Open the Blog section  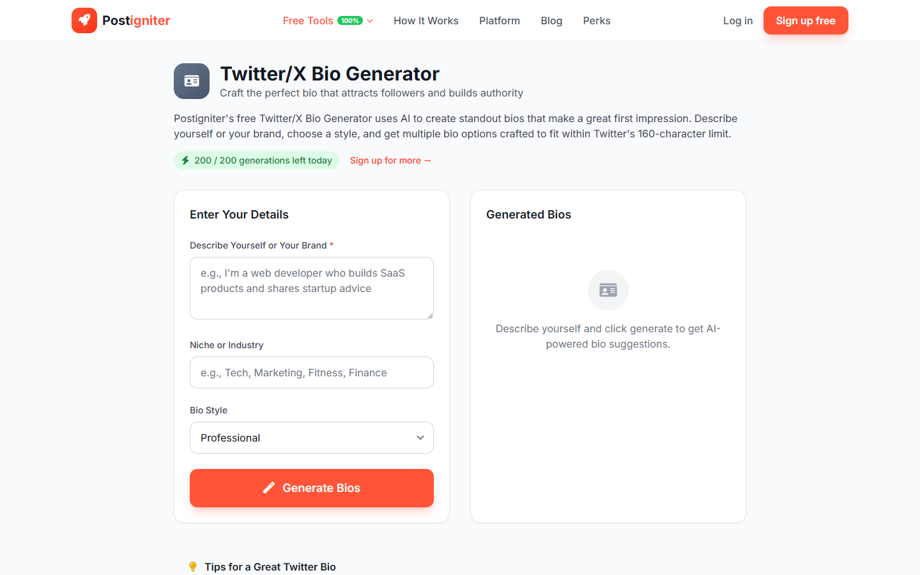[x=551, y=20]
